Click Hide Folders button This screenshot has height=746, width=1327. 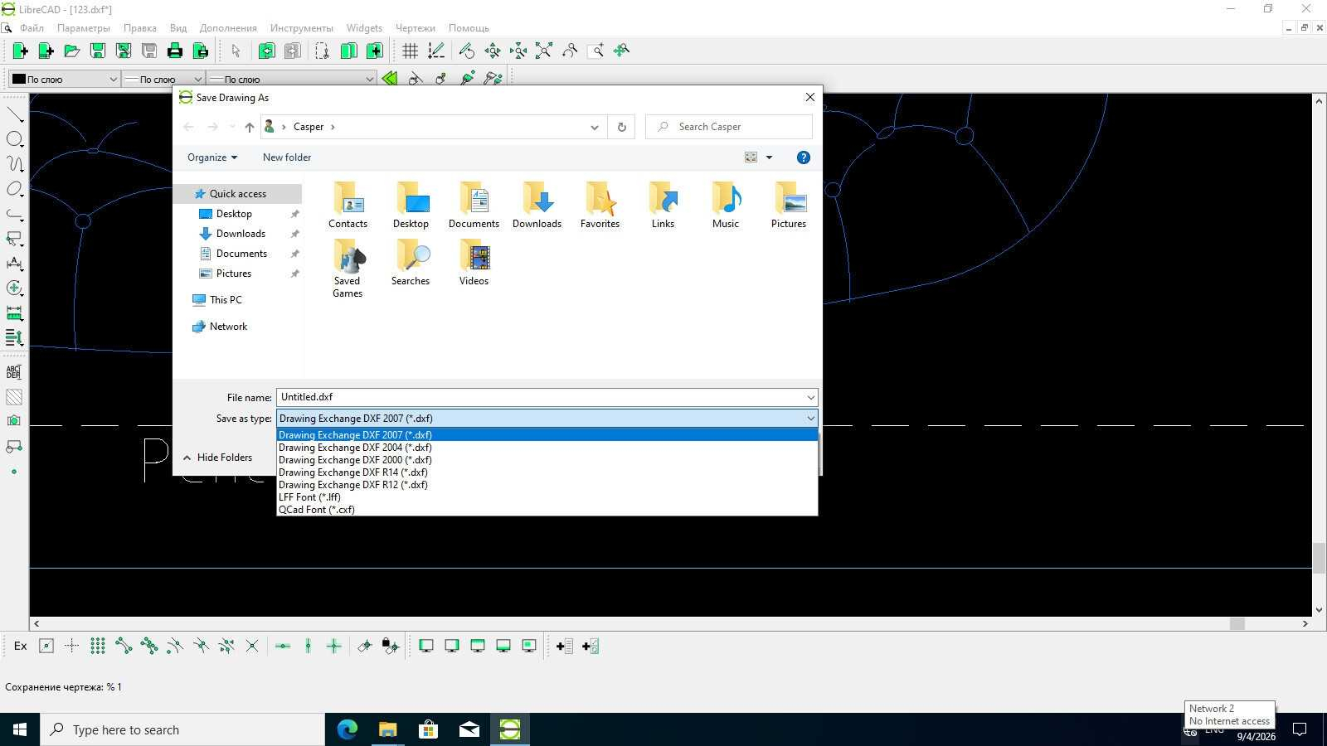217,458
